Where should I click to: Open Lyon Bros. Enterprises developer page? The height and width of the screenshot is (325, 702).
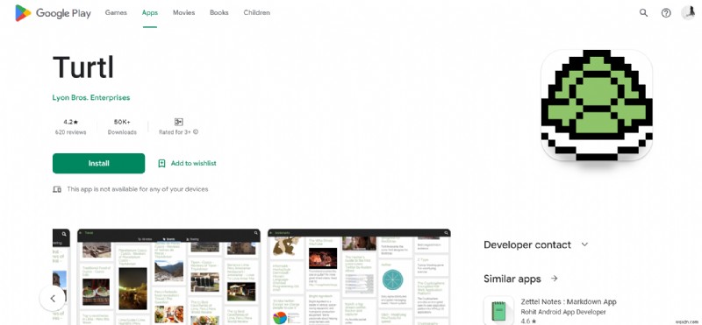click(x=91, y=97)
